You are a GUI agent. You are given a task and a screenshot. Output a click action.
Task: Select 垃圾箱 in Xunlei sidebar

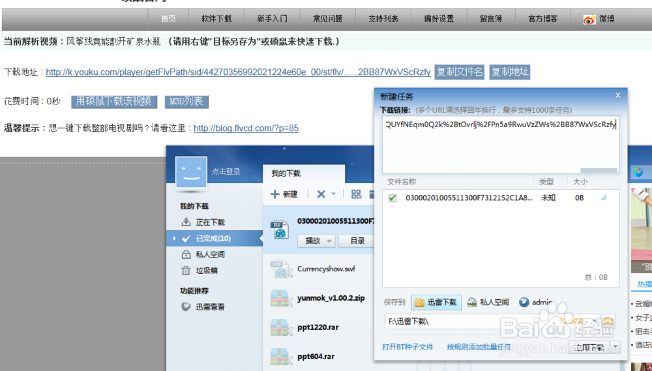click(x=207, y=271)
